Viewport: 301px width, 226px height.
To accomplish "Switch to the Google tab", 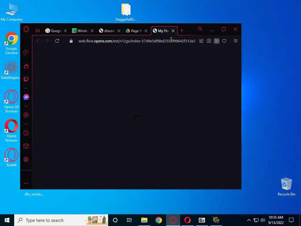I will (53, 31).
